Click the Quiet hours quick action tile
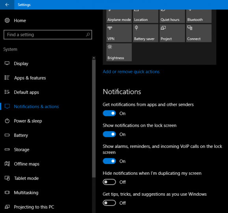The height and width of the screenshot is (213, 228). pos(172,16)
